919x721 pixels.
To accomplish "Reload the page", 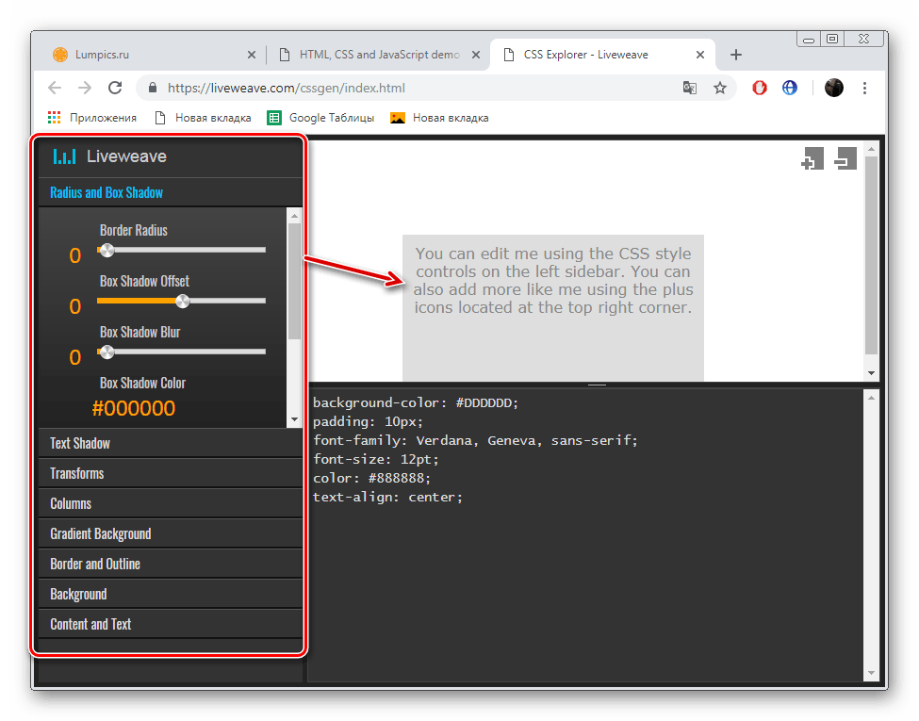I will pyautogui.click(x=115, y=88).
